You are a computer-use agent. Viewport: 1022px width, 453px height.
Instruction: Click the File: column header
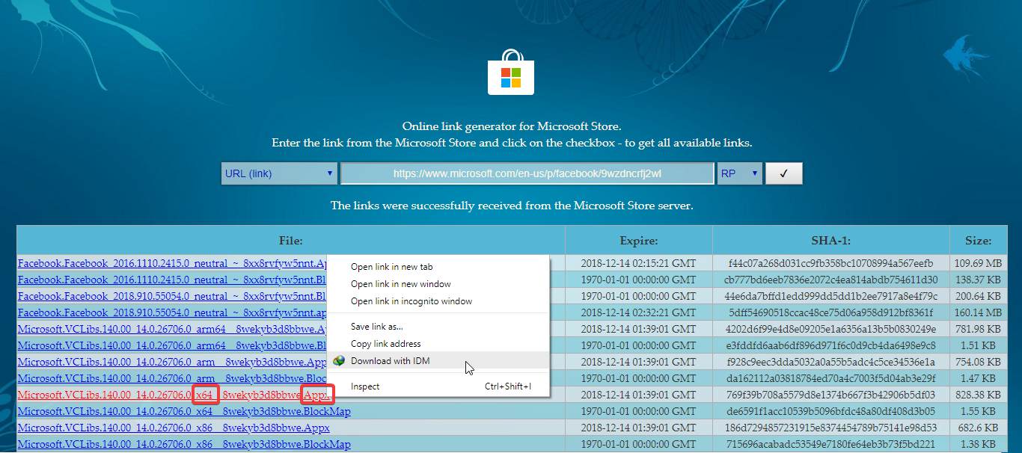click(x=291, y=240)
